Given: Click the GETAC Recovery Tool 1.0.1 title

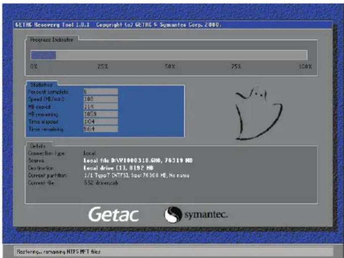Looking at the screenshot, I should [52, 25].
